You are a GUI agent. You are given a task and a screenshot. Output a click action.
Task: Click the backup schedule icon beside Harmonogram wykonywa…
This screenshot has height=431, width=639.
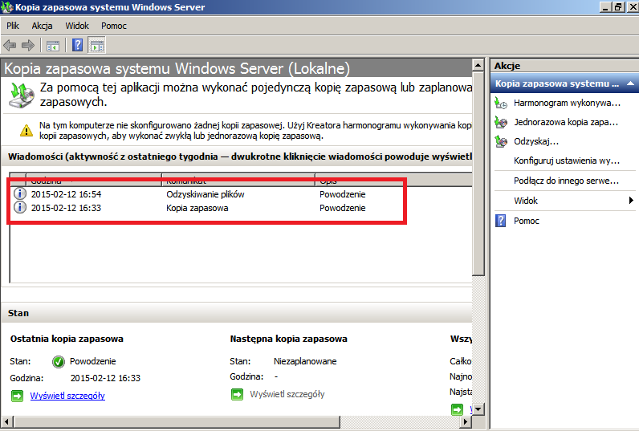click(501, 103)
